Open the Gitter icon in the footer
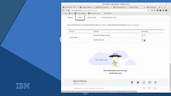 point(156,82)
